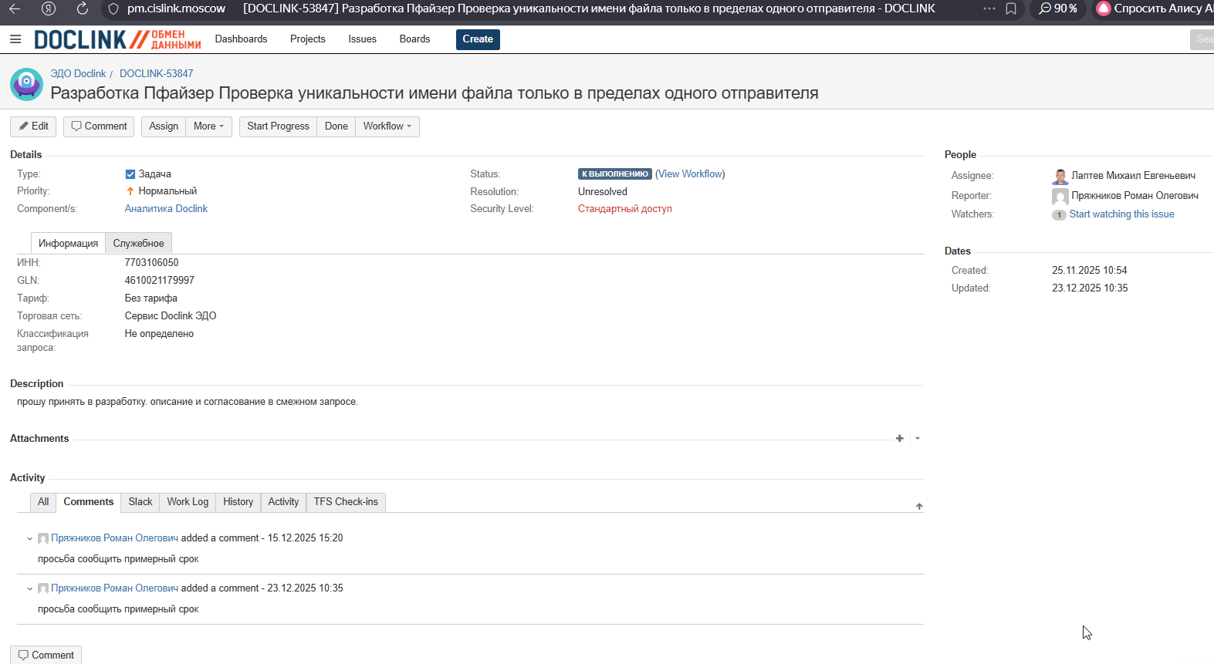1214x664 pixels.
Task: Open Yandex browser account icon
Action: (49, 8)
